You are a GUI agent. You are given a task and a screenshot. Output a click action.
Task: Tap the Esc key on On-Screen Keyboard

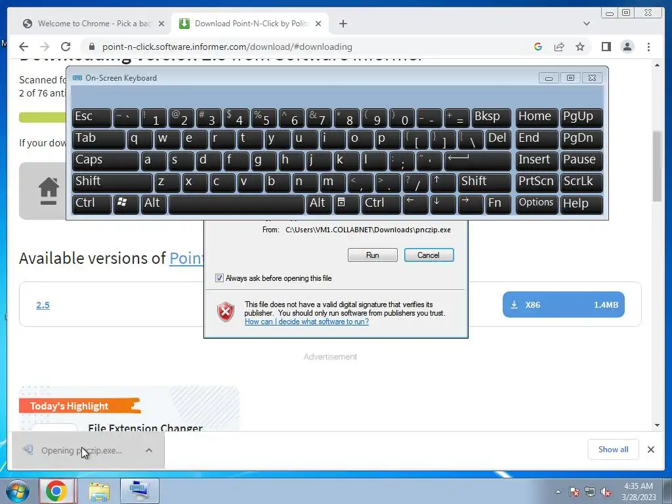92,117
